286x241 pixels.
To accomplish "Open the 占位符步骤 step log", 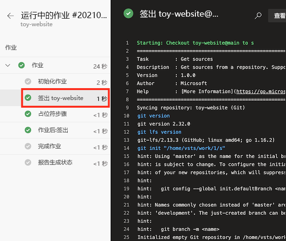I will (55, 114).
